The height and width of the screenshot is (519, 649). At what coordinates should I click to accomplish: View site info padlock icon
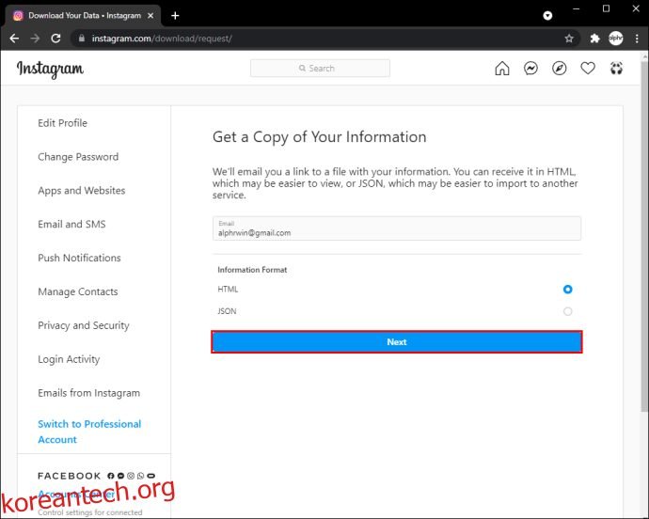tap(82, 39)
